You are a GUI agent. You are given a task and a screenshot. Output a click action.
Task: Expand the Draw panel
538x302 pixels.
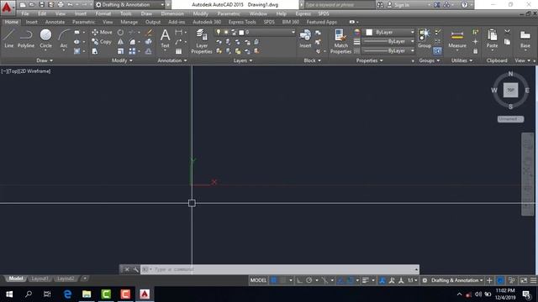point(45,60)
